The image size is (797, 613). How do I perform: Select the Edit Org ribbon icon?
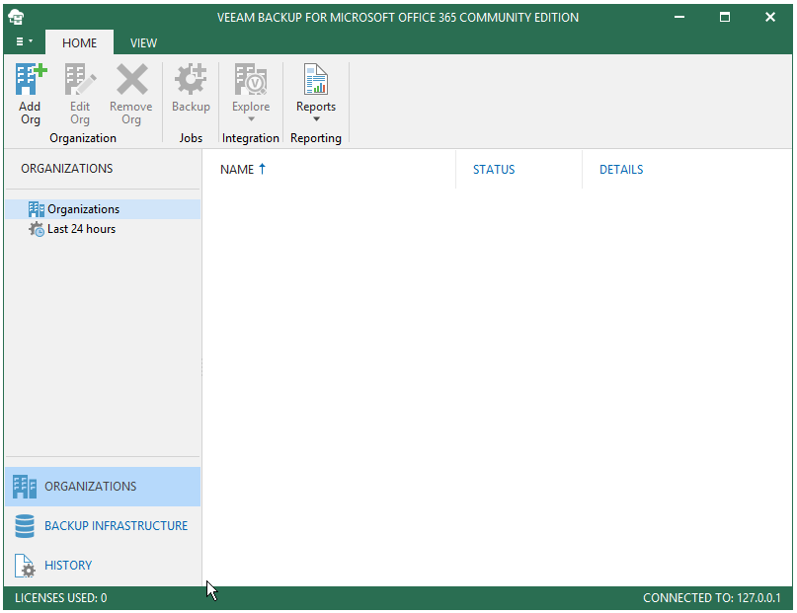click(80, 79)
